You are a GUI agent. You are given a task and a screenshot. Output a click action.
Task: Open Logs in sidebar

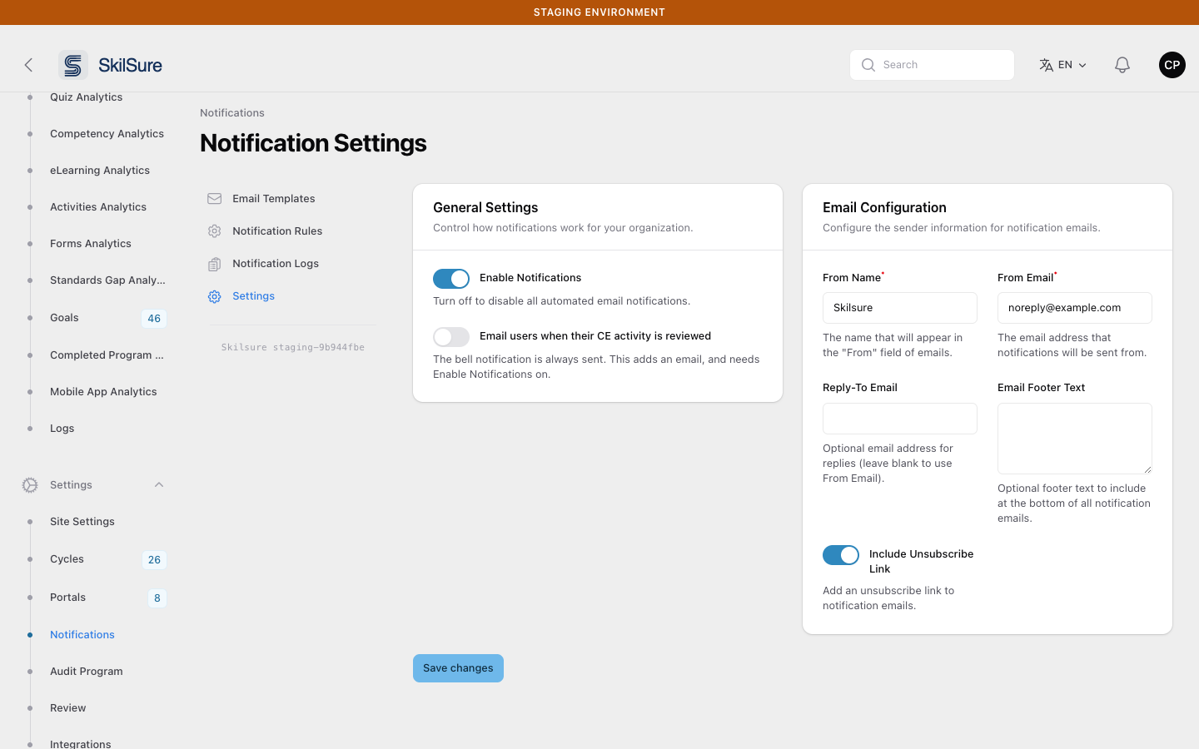click(x=62, y=429)
